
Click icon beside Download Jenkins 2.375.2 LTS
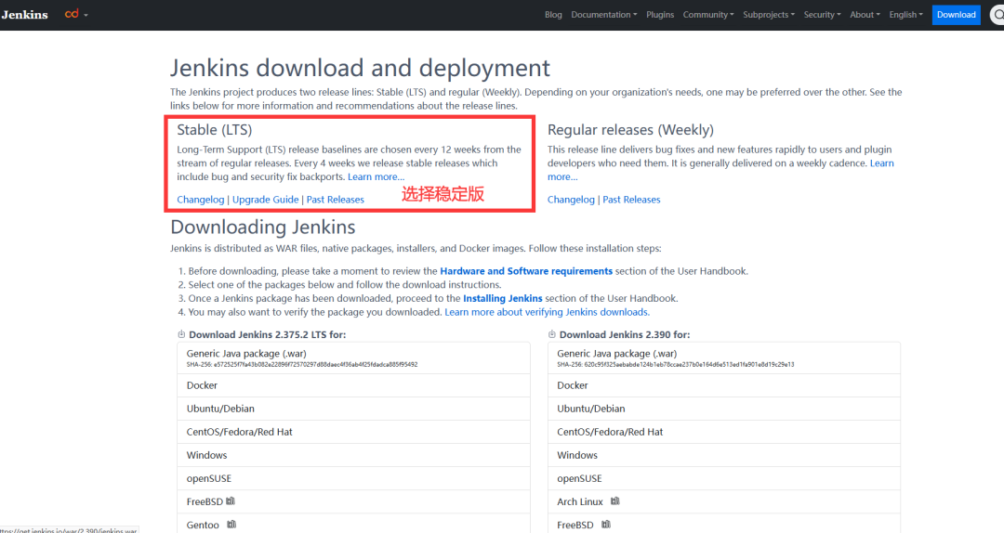[x=181, y=334]
